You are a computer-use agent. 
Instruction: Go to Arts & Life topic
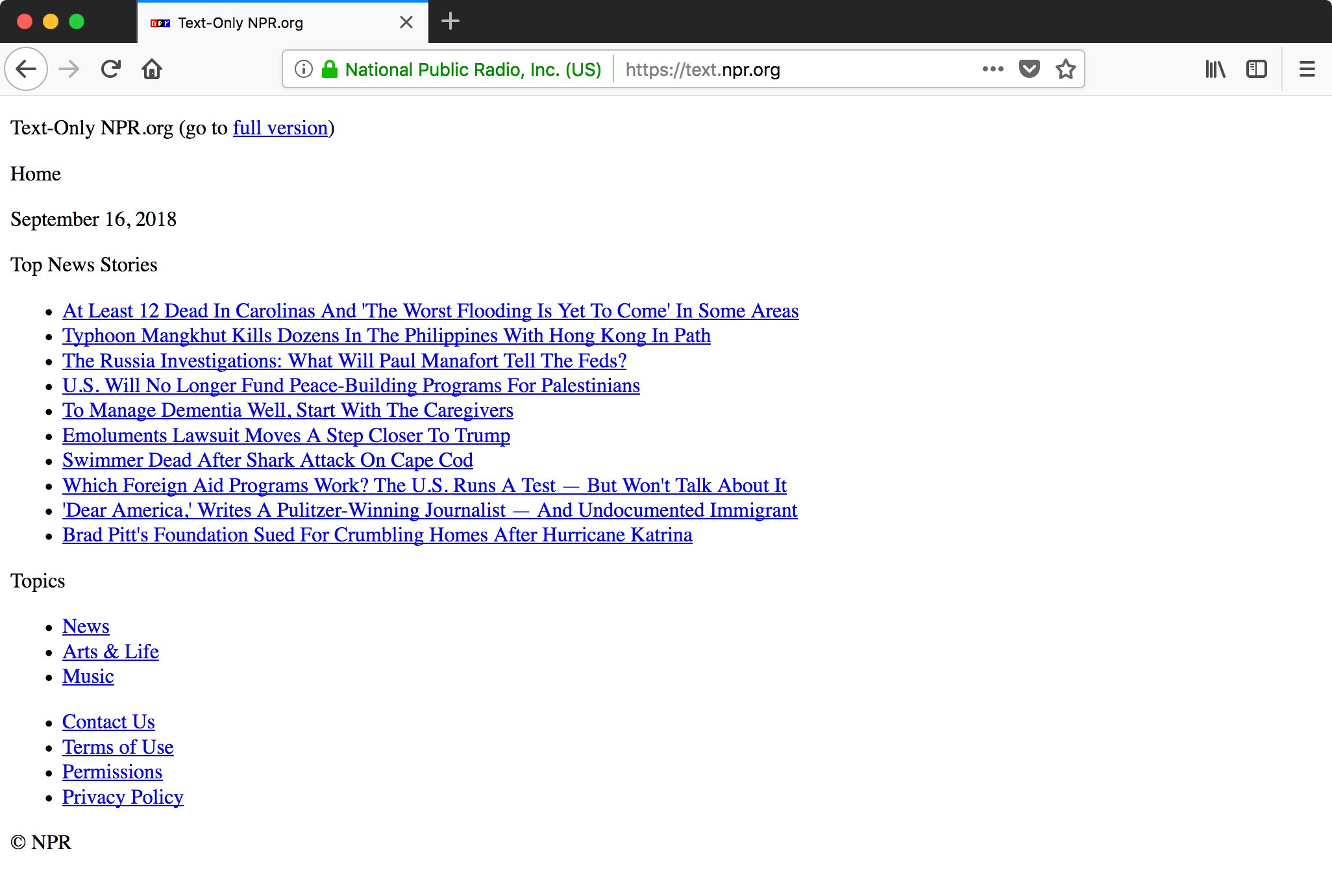(110, 652)
